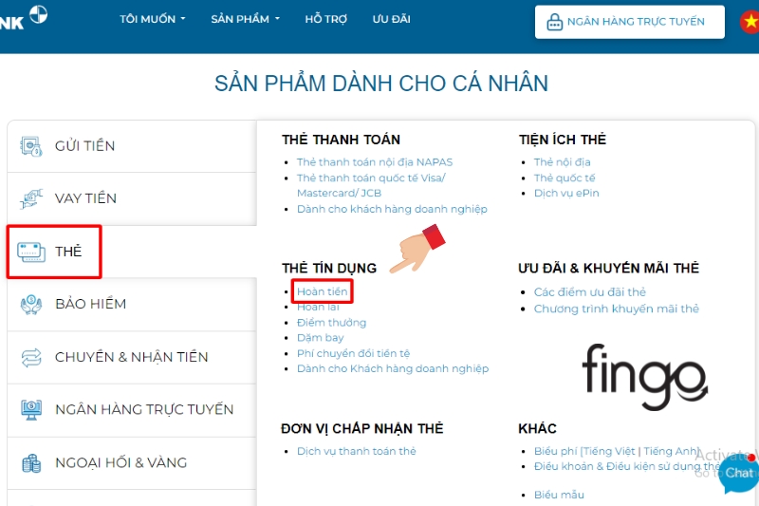Click the NGÂN HÀNG TRỰC TUYẾN button
The height and width of the screenshot is (506, 759).
click(629, 22)
